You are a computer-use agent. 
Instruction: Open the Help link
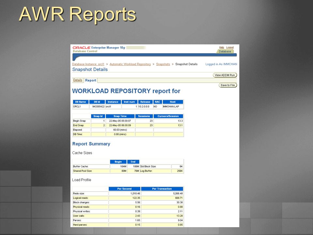(x=222, y=47)
